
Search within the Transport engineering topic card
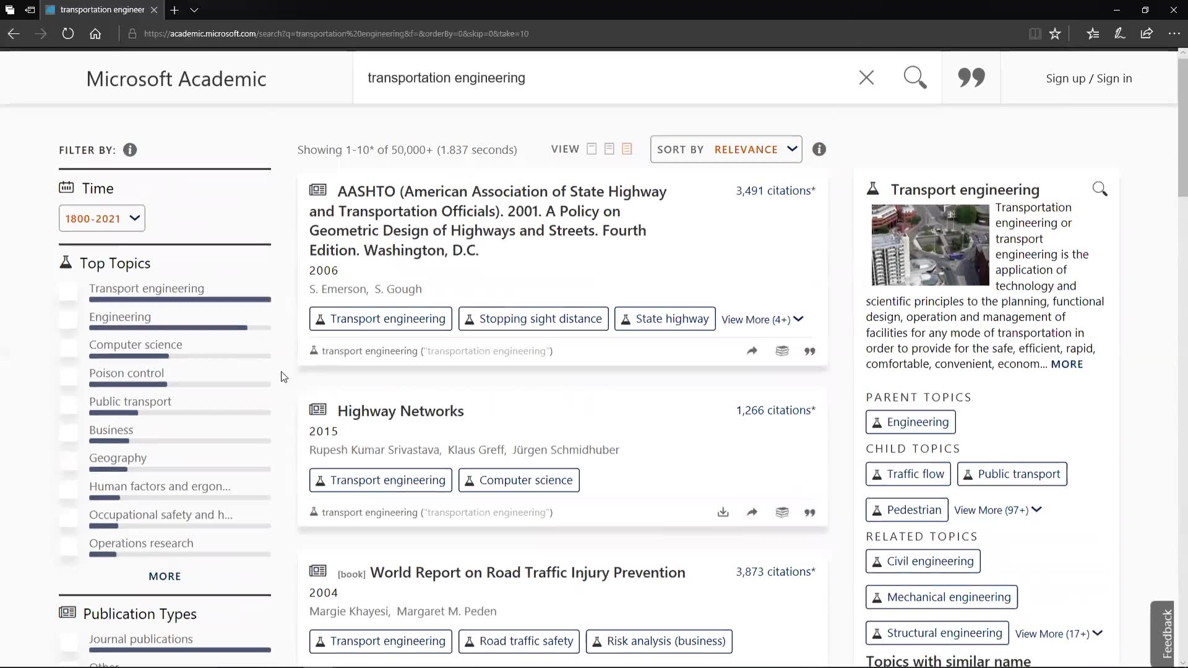tap(1100, 189)
